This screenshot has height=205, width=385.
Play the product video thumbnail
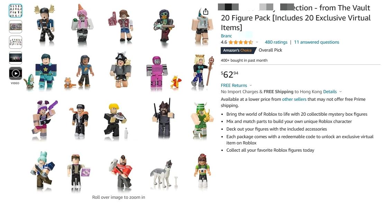[x=16, y=73]
